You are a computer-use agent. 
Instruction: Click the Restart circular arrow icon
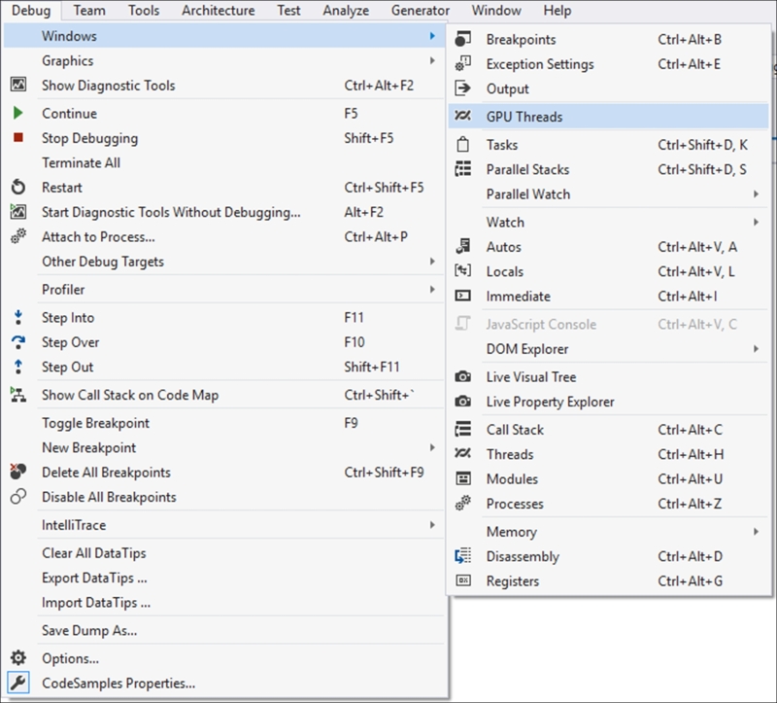pos(18,187)
